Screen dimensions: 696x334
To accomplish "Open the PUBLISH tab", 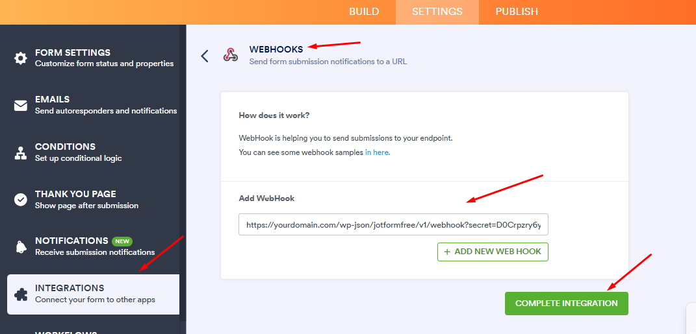I will click(517, 12).
